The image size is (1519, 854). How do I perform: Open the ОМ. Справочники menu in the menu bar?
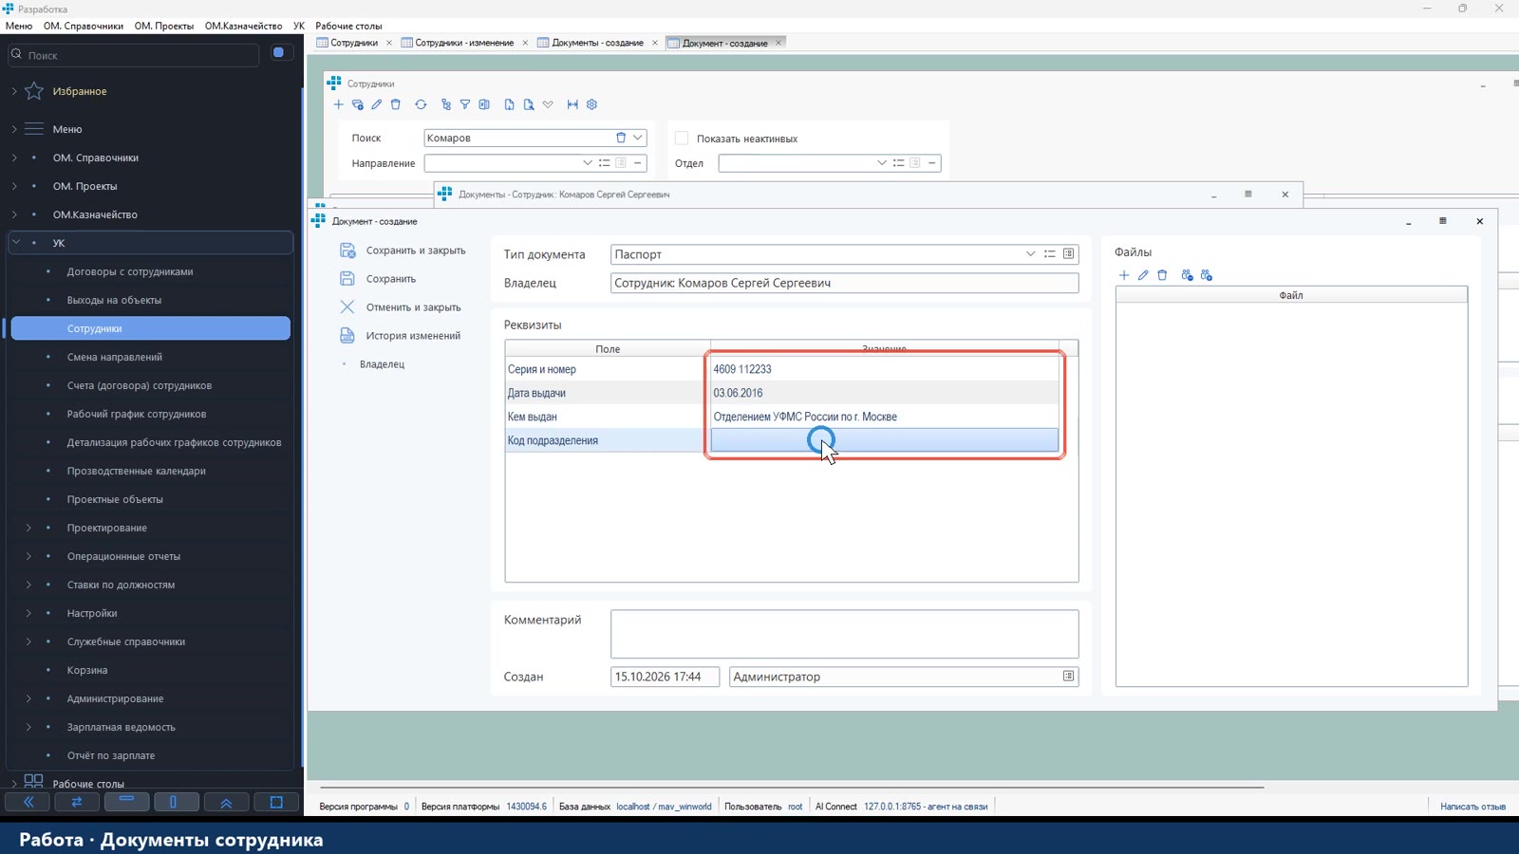[84, 26]
